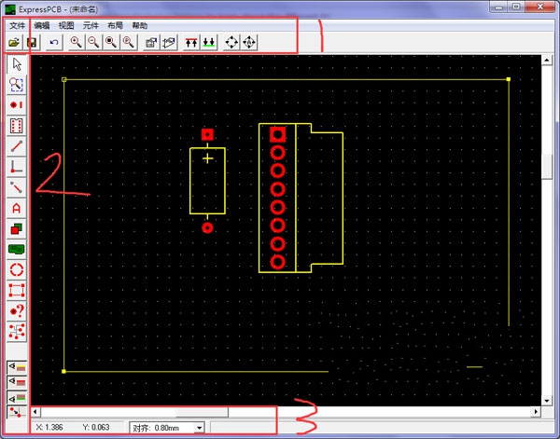Select the bottom round pad of the connector
This screenshot has height=439, width=560.
[x=277, y=262]
